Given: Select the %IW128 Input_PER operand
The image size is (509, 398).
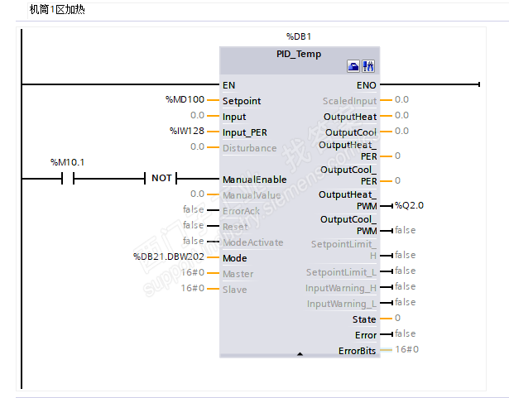Looking at the screenshot, I should (x=187, y=131).
